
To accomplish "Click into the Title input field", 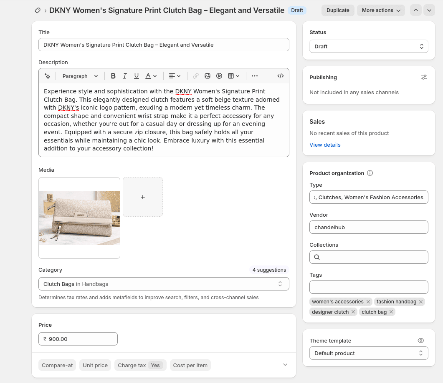I will pyautogui.click(x=164, y=45).
